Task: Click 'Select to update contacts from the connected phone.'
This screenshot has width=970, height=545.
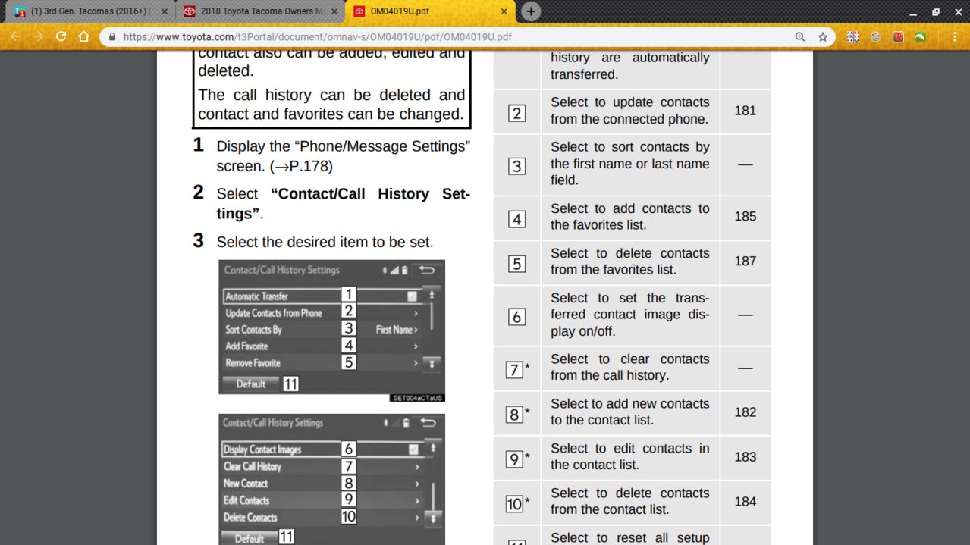Action: click(630, 111)
